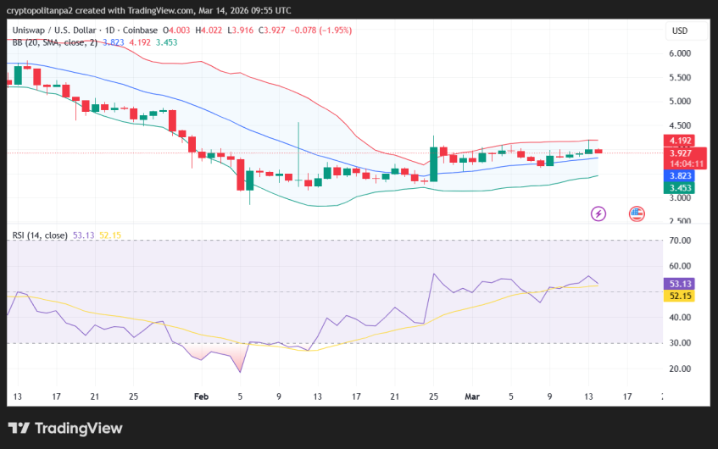Select the BB (20, SMA, close, 2) indicator label
The image size is (718, 449).
55,42
